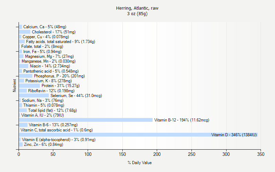
Task: Click the chart title 'Herring, Atlantic, raw'
Action: 137,8
